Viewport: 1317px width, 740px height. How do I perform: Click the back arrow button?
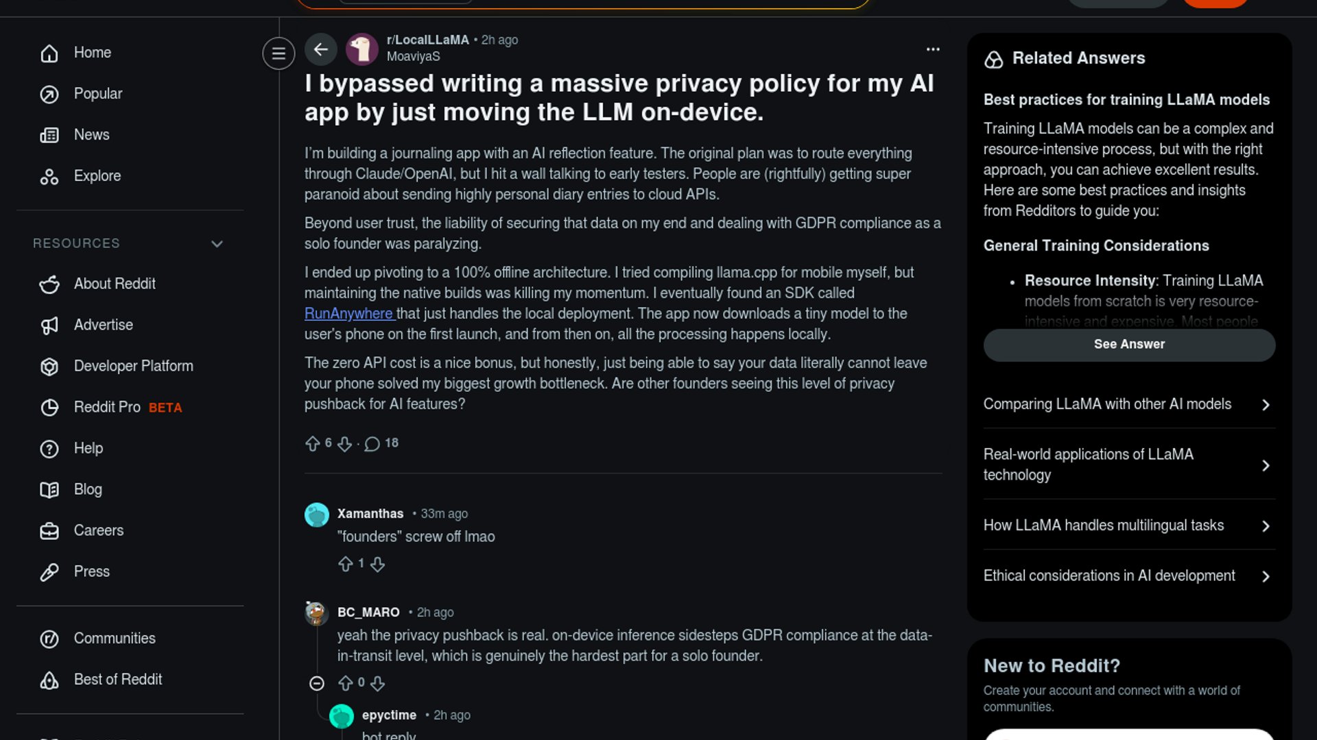tap(320, 49)
